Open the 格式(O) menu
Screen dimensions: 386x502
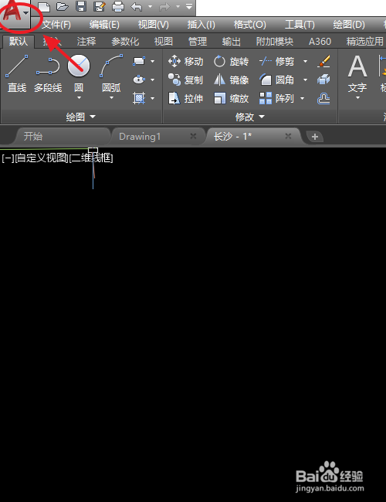click(x=250, y=25)
